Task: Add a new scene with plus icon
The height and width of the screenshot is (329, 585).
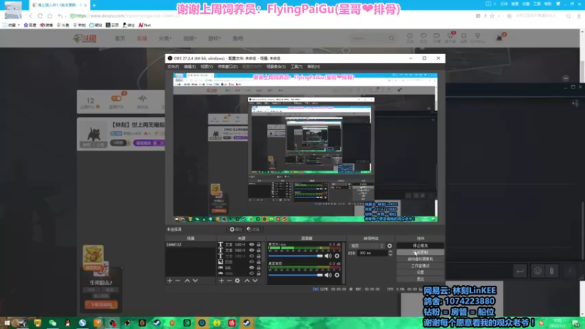Action: tap(170, 281)
